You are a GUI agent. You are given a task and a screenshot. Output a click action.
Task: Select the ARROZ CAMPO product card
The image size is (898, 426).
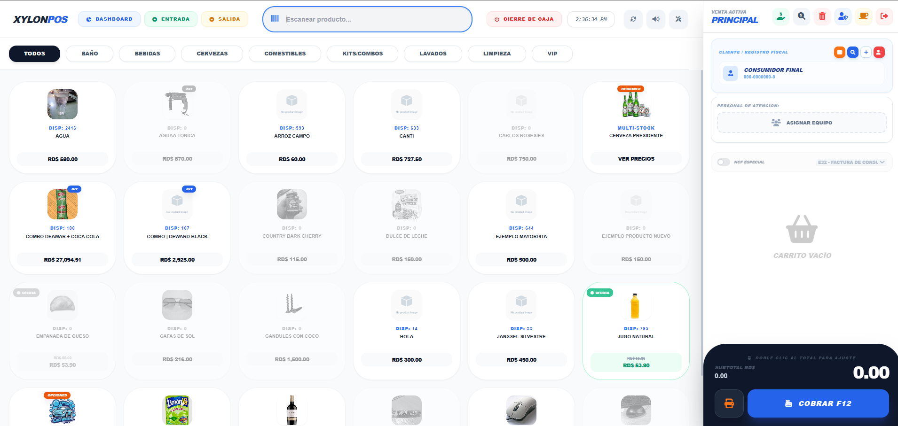point(292,128)
